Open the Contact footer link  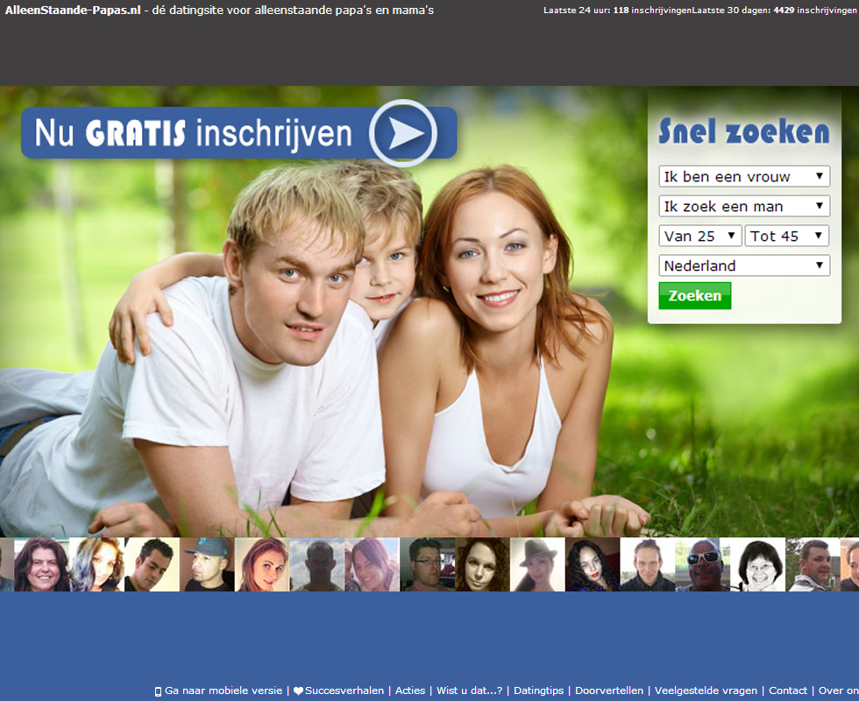[788, 690]
